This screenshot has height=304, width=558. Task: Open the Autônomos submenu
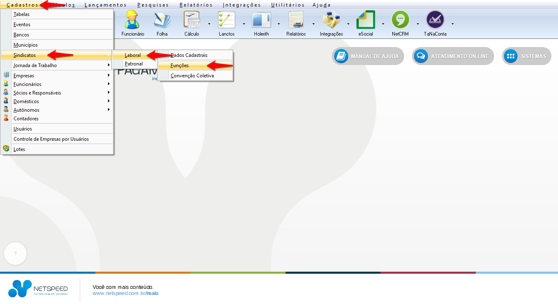pyautogui.click(x=57, y=110)
